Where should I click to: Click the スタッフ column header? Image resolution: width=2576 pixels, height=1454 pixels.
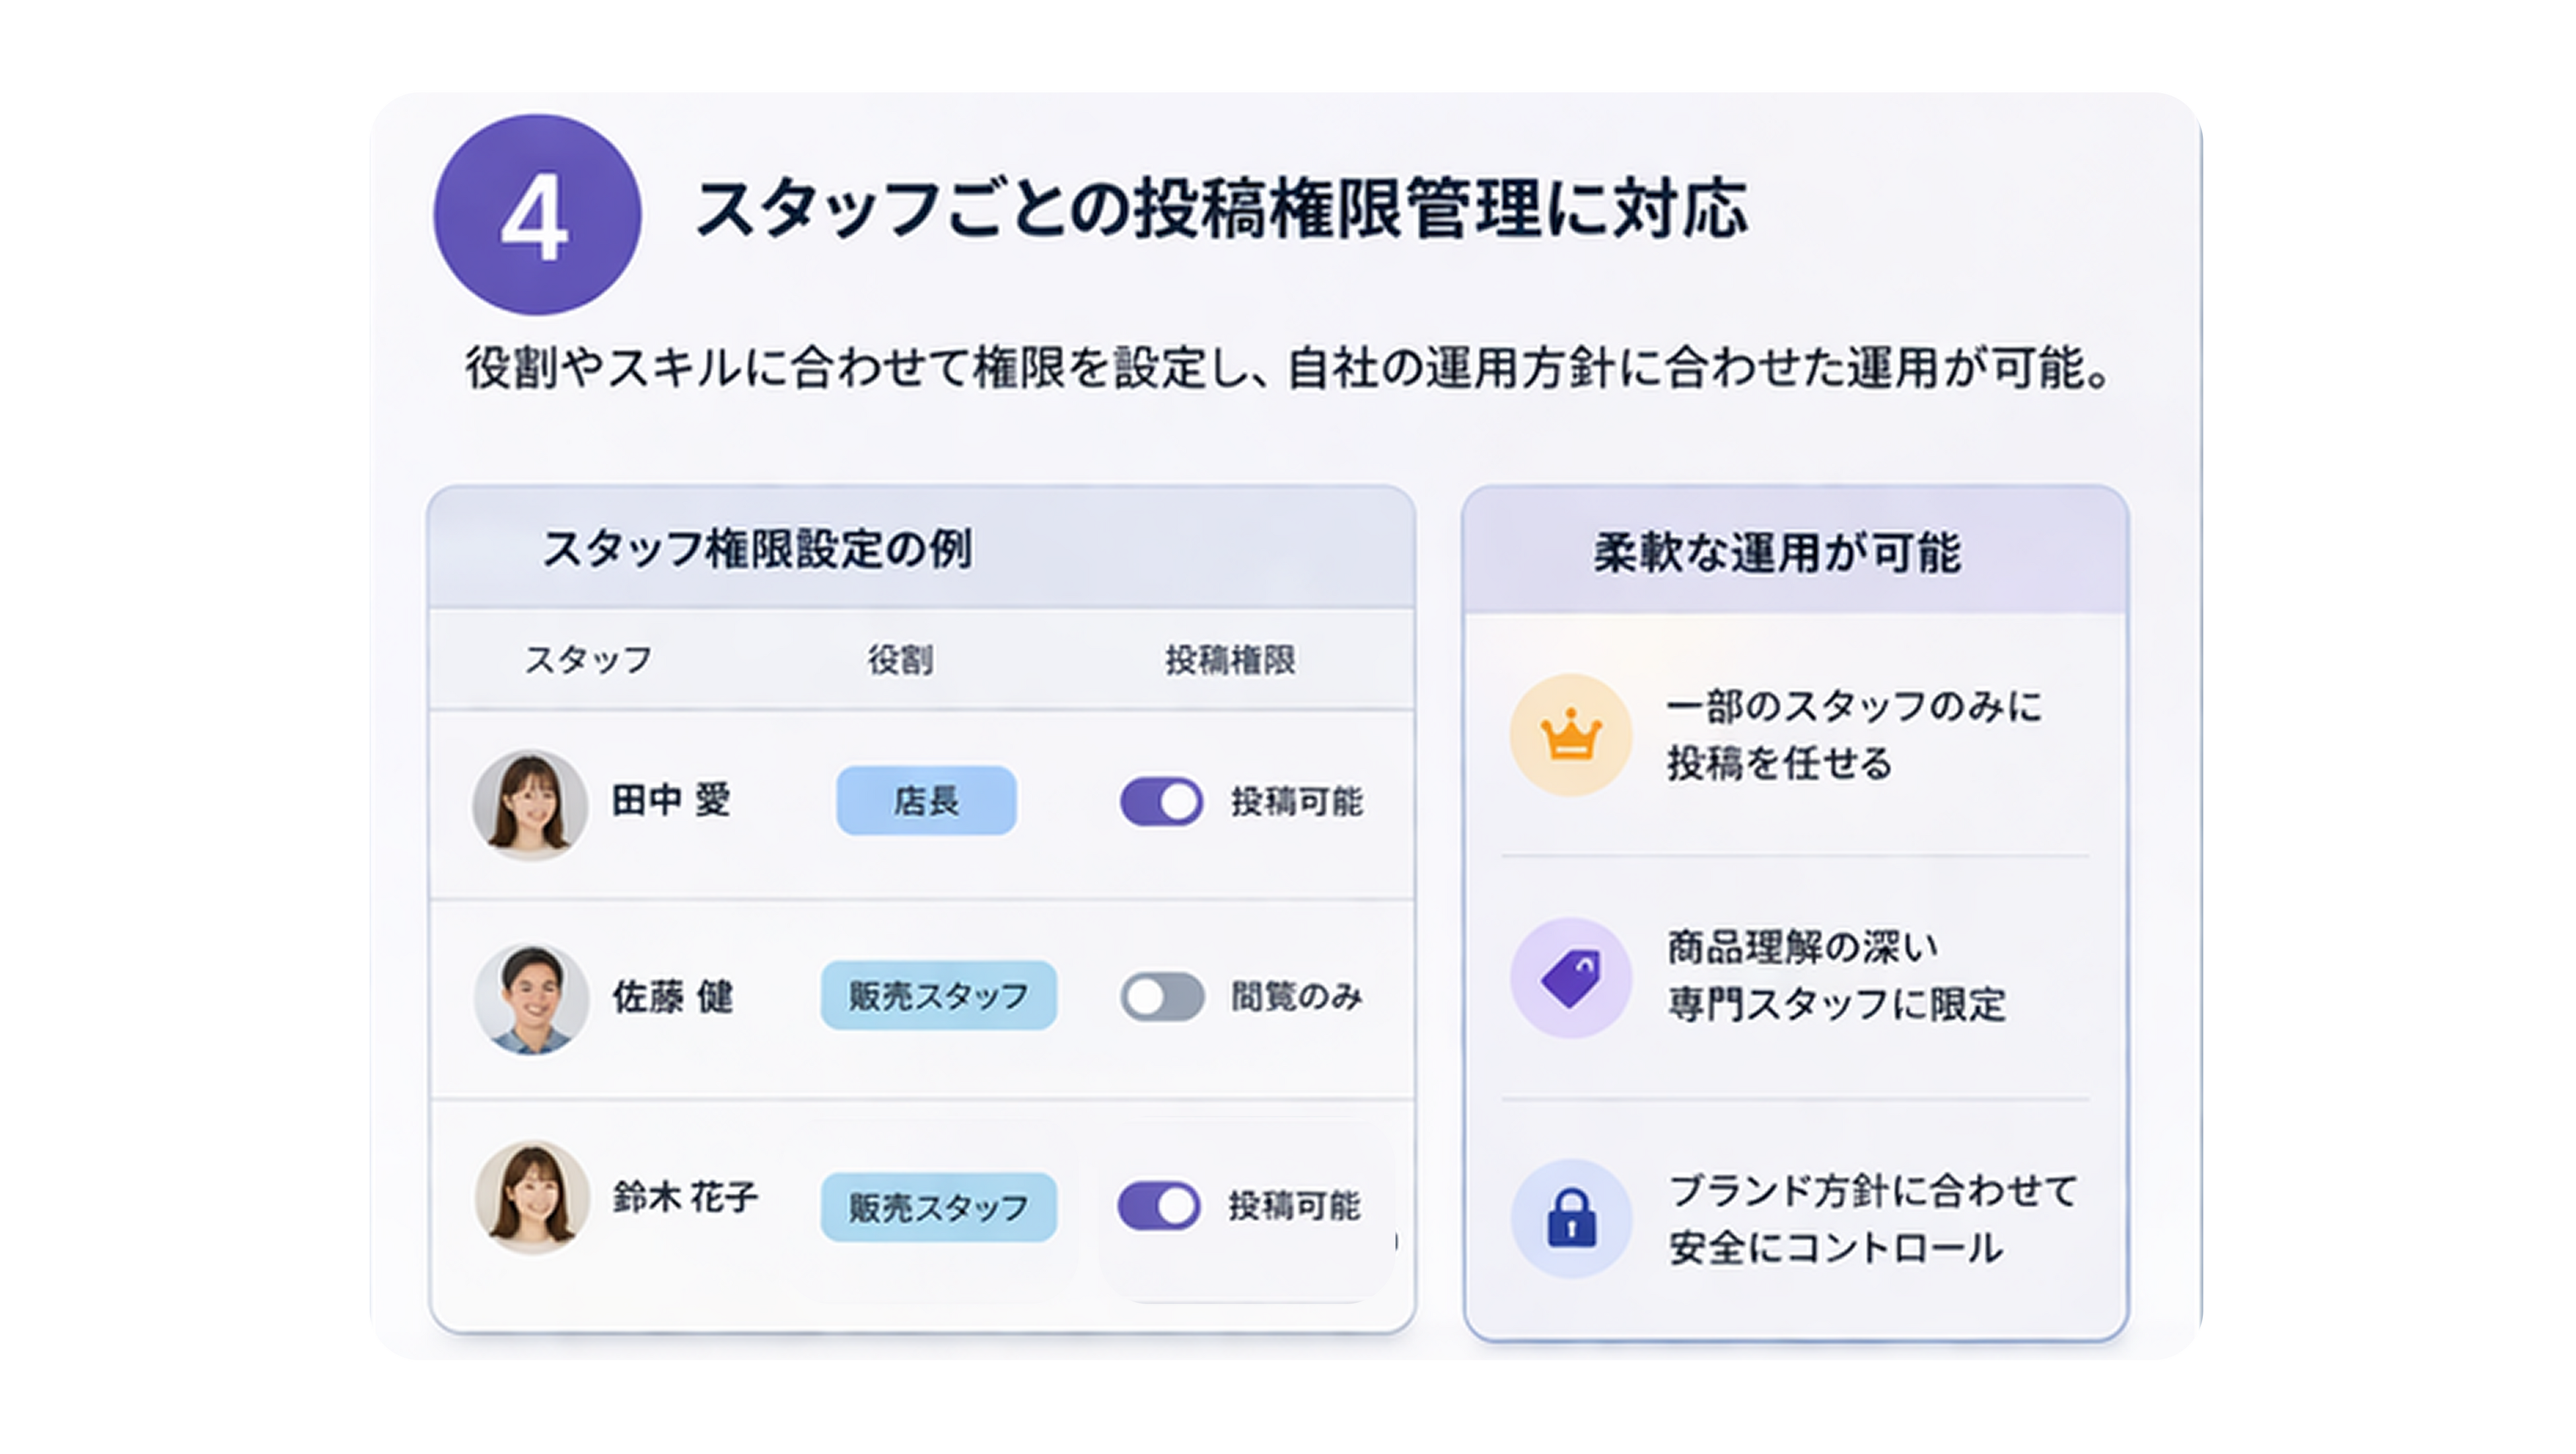click(588, 659)
